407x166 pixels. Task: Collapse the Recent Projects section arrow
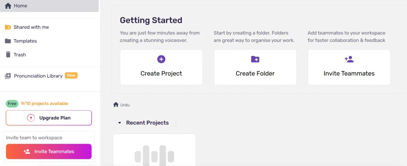[119, 123]
